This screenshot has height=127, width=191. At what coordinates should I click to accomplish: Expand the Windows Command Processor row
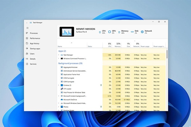point(59,58)
